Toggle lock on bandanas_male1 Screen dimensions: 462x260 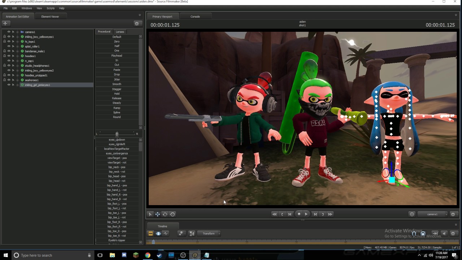4,51
